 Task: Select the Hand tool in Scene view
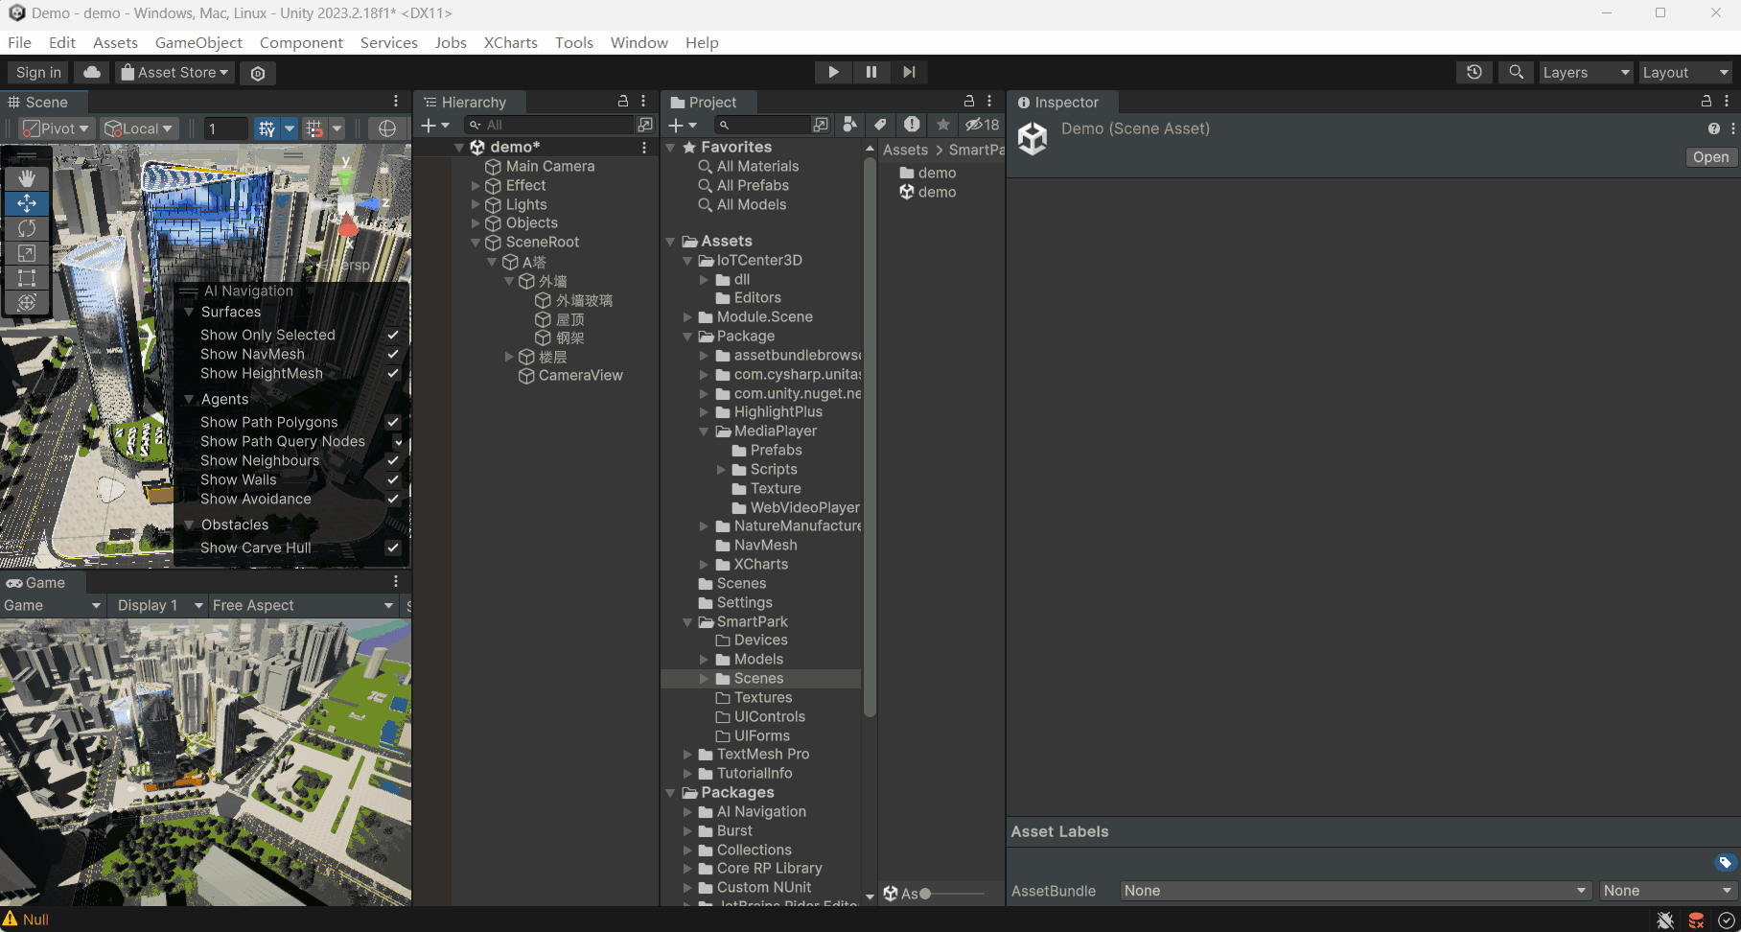(x=27, y=178)
